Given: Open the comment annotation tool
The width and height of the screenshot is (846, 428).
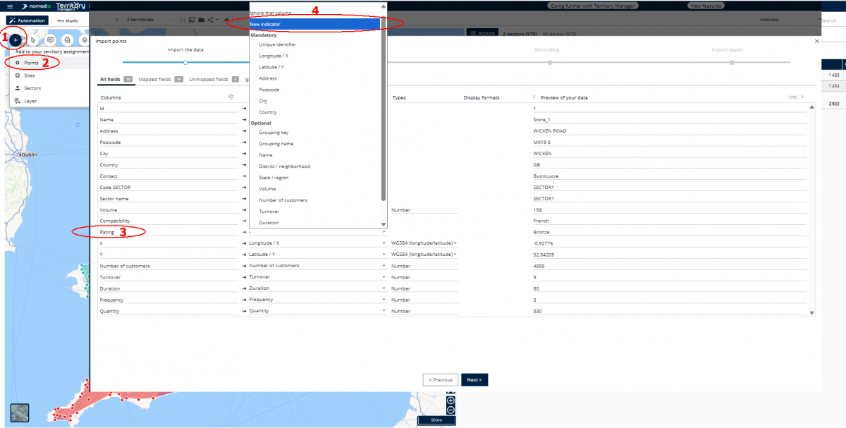Looking at the screenshot, I should tap(50, 40).
